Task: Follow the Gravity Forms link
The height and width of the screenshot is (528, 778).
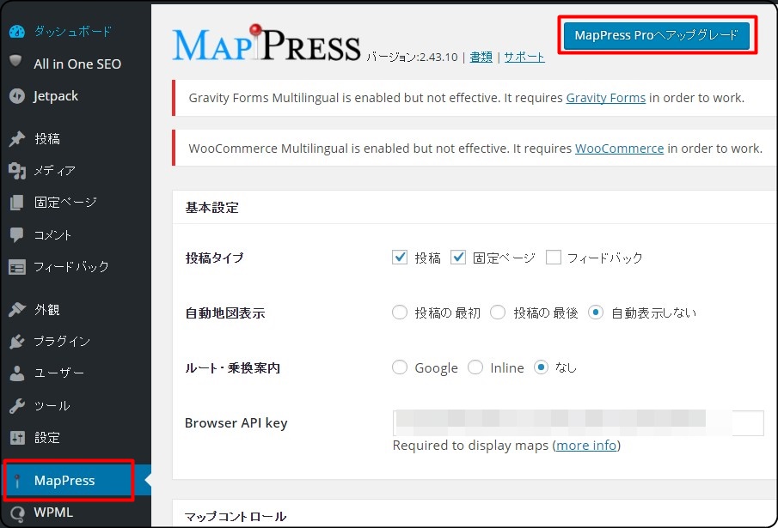Action: (x=606, y=98)
